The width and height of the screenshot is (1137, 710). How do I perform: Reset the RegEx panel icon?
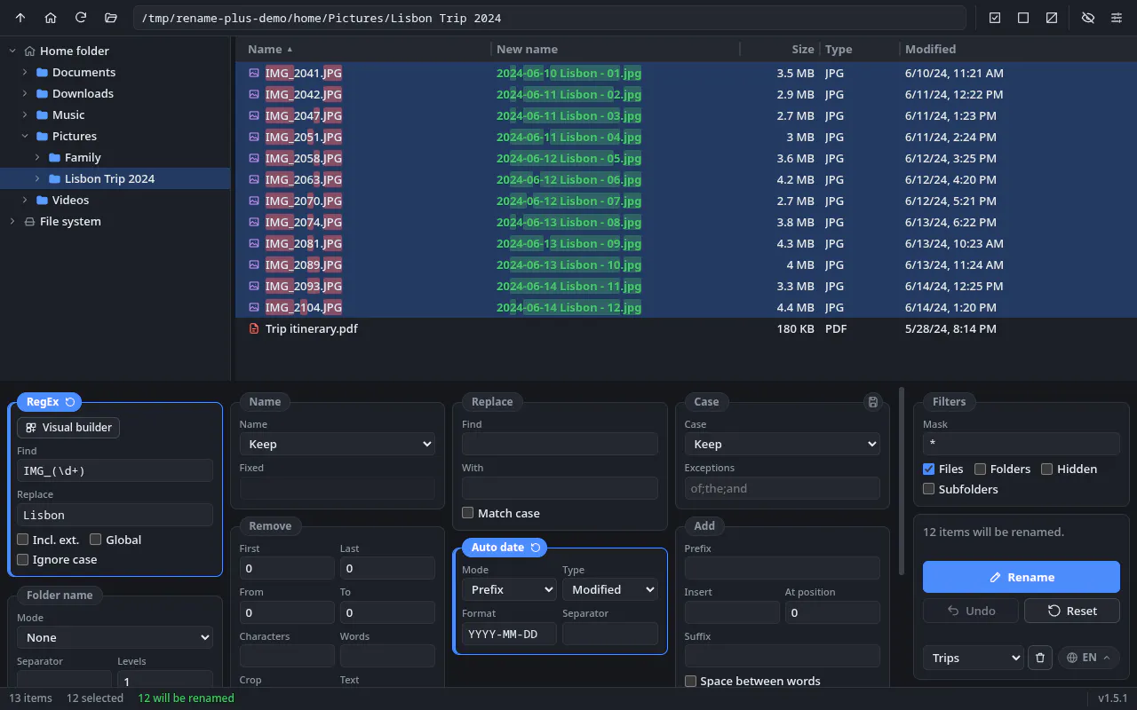click(x=70, y=402)
